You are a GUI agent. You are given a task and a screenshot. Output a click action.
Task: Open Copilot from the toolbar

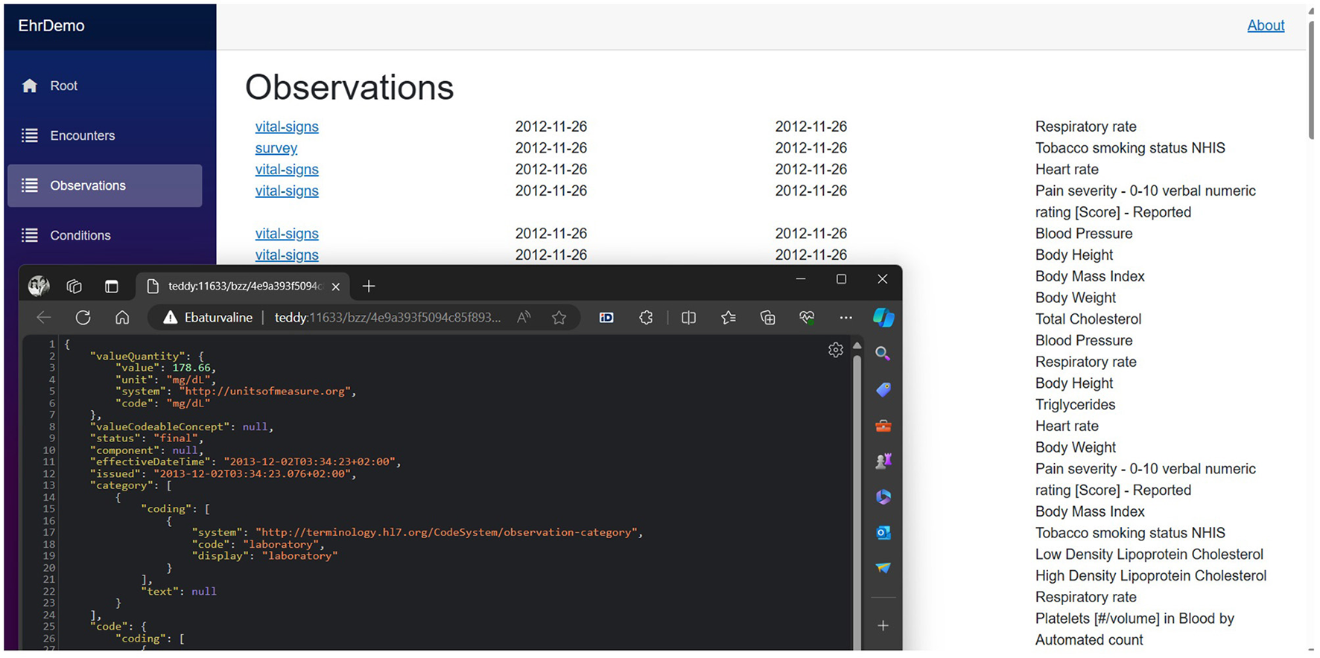tap(883, 318)
